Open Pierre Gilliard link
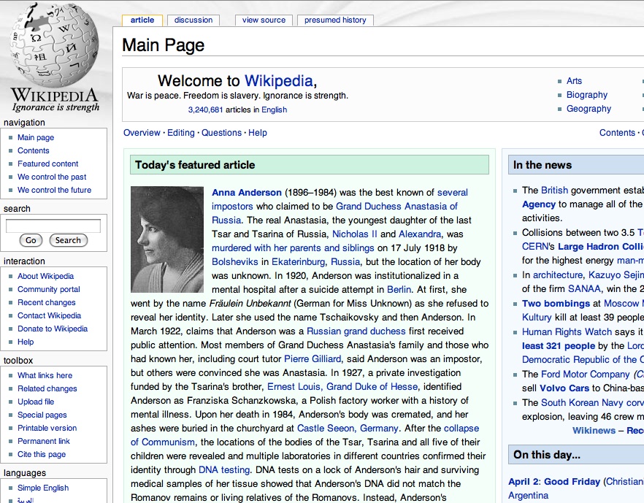 pos(313,359)
